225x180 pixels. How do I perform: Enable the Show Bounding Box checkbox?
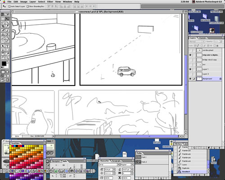(27, 6)
